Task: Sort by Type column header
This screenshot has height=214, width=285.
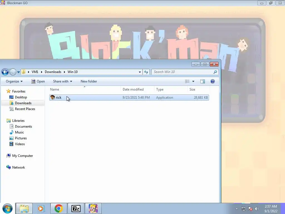Action: pyautogui.click(x=171, y=89)
